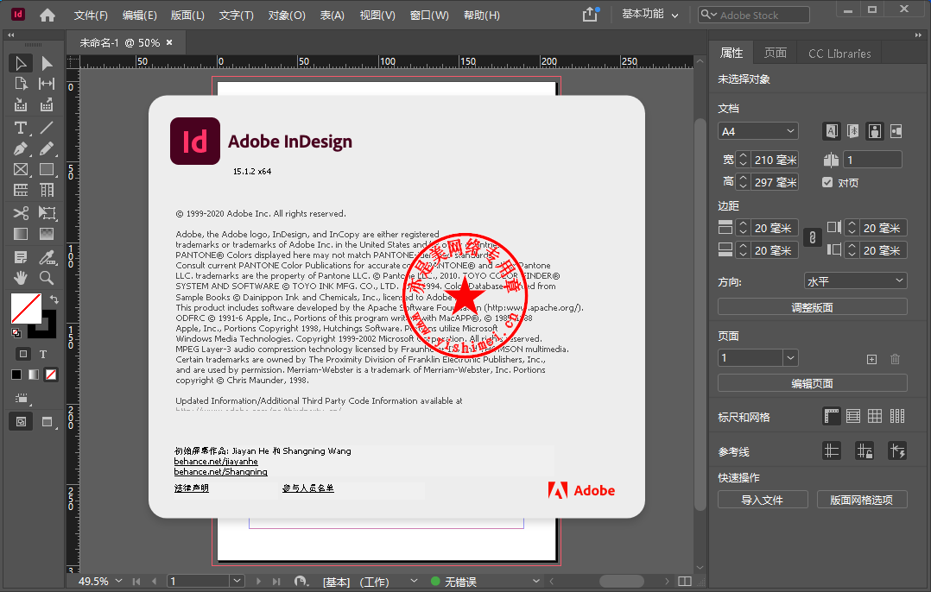Open the 窗口(W) menu
931x592 pixels.
429,16
